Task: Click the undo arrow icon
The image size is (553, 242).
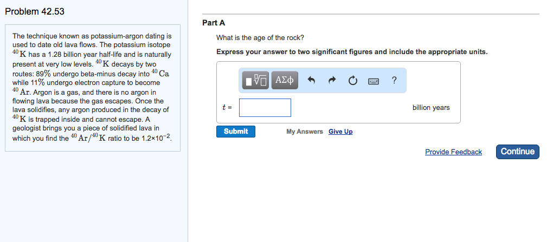Action: click(x=311, y=81)
